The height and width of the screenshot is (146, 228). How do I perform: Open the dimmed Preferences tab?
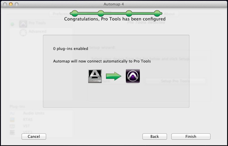tap(61, 14)
